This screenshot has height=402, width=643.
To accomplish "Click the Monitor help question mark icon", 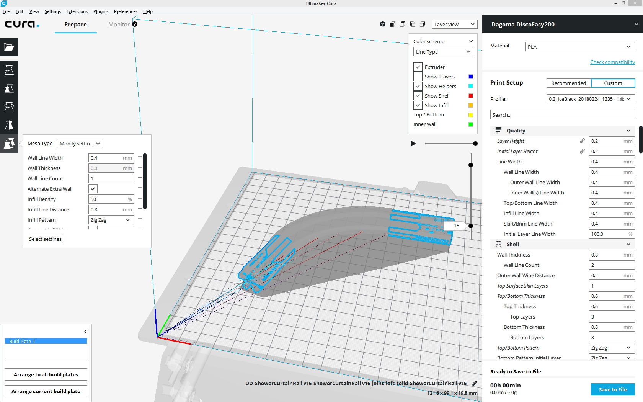I will pyautogui.click(x=135, y=24).
